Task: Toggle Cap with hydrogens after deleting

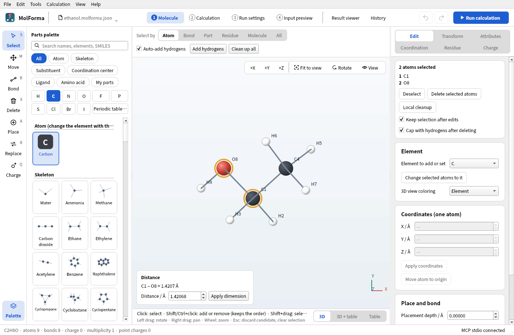Action: click(x=402, y=130)
